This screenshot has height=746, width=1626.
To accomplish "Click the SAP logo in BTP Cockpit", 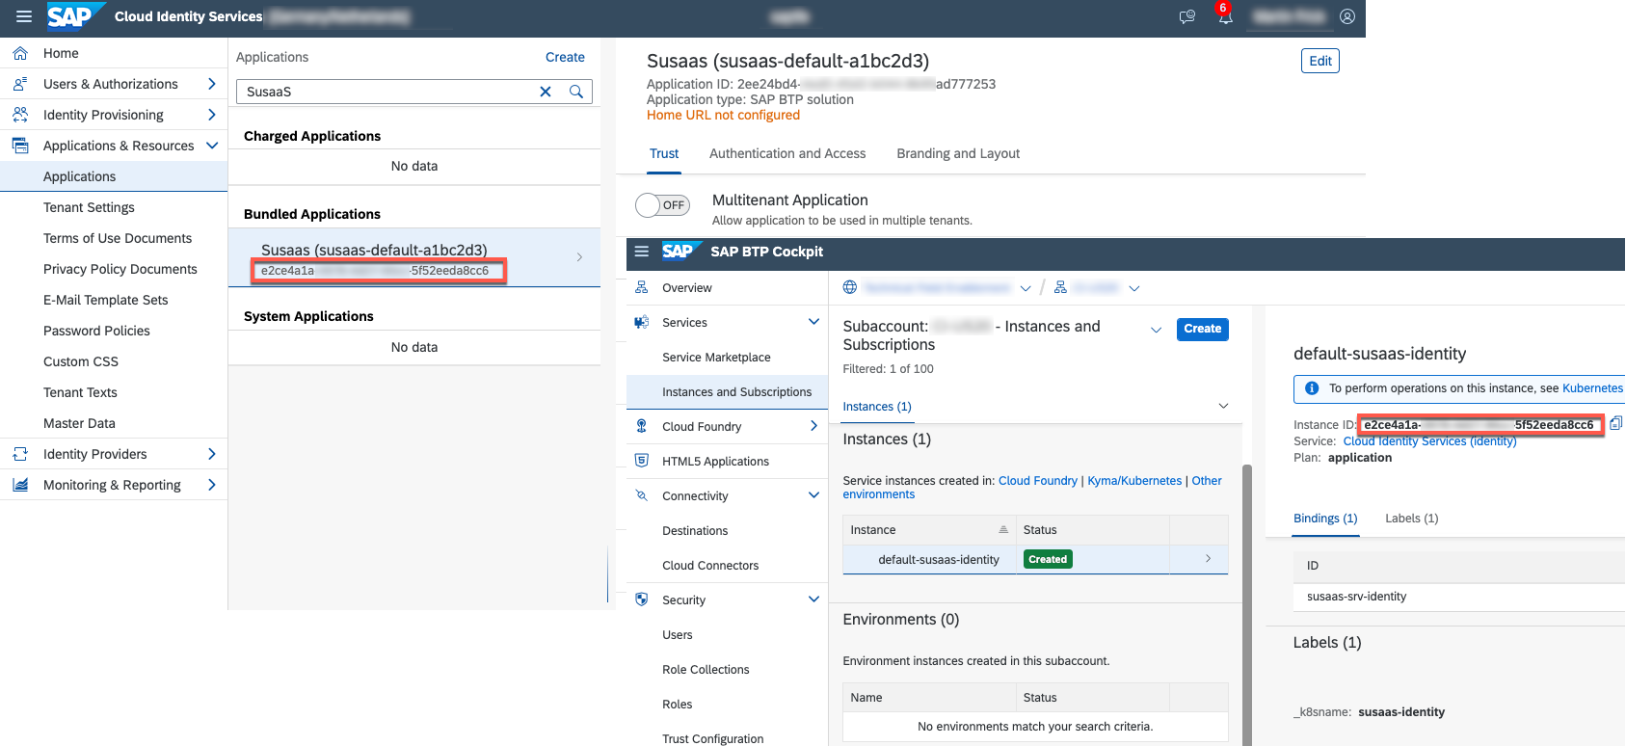I will [x=681, y=251].
